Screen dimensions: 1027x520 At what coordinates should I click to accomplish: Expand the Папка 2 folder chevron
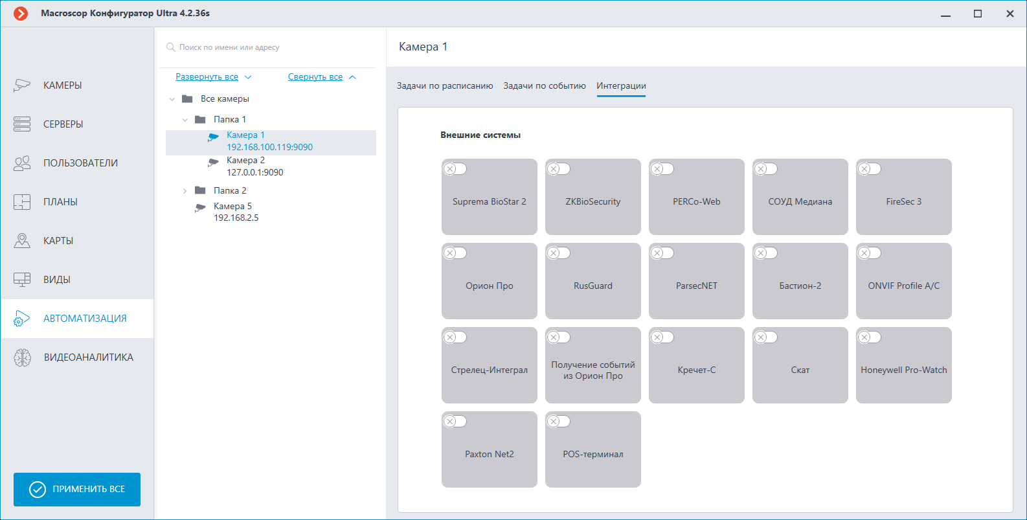point(185,190)
